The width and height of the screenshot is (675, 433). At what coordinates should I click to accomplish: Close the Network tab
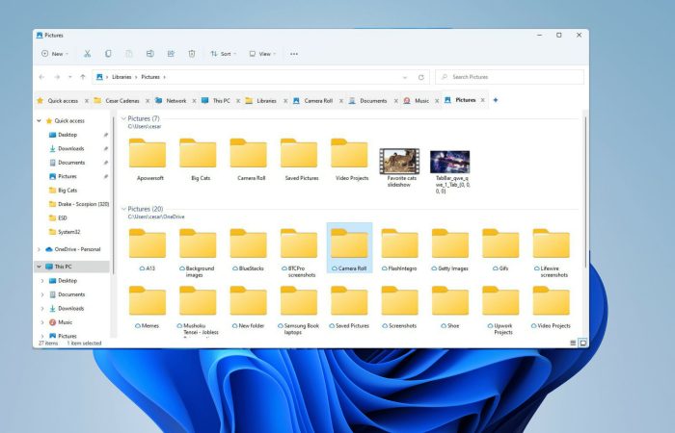click(x=194, y=101)
